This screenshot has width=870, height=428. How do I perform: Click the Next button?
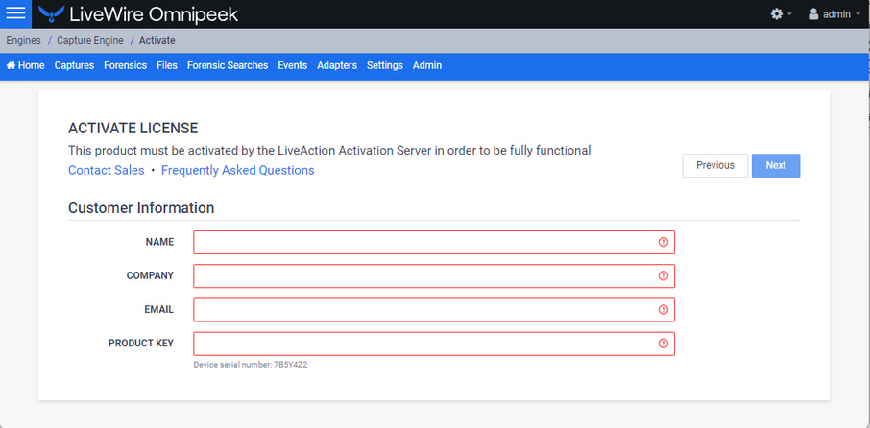776,165
